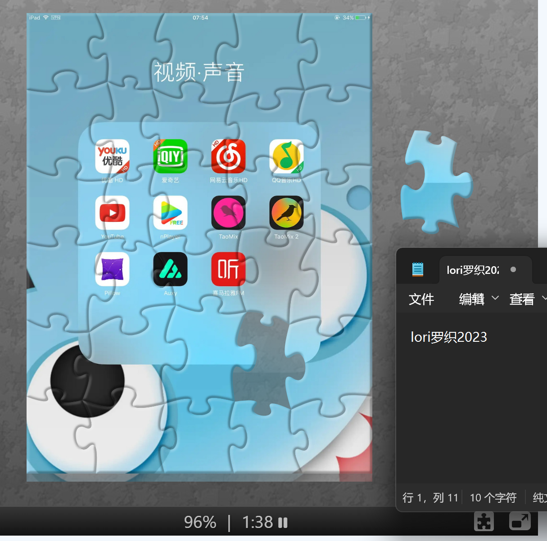
Task: Click the pink TaoMix bird icon
Action: point(228,213)
